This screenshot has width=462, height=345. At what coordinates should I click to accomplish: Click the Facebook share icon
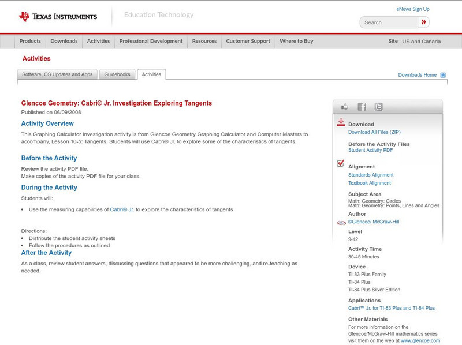click(362, 106)
